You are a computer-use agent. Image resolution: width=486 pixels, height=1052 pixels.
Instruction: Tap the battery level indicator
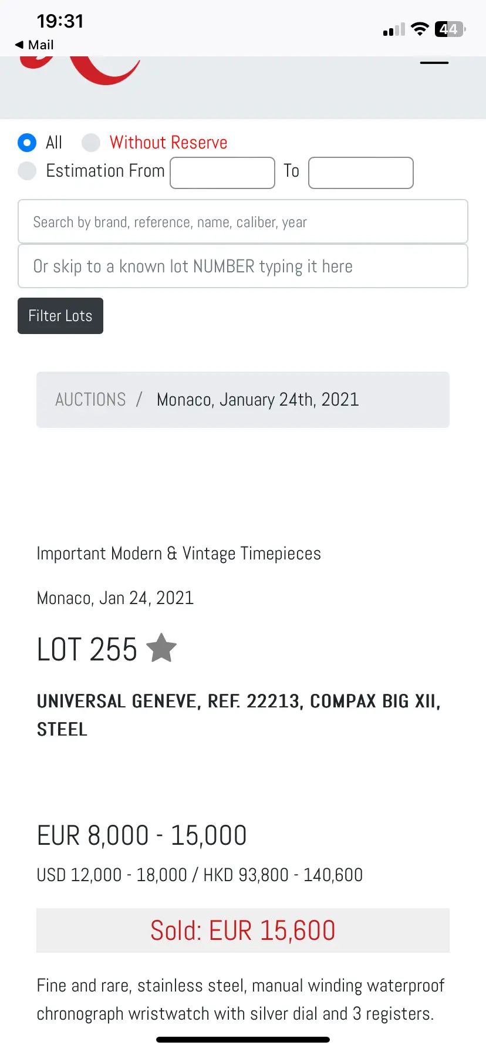pos(450,29)
